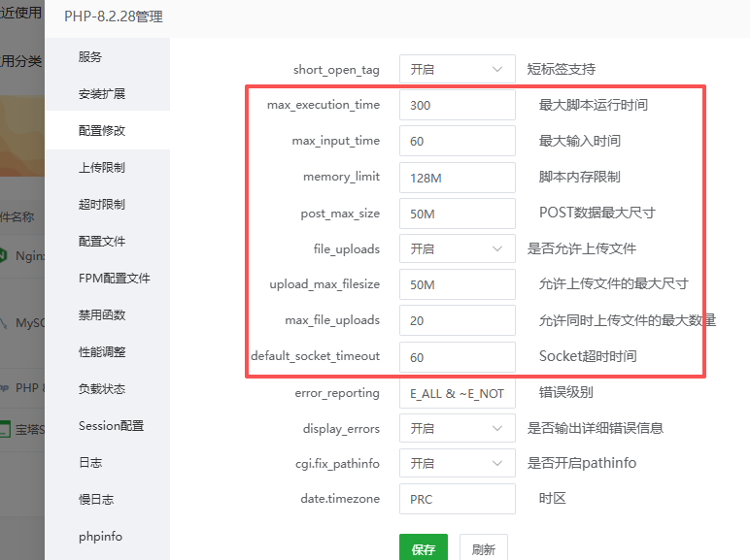Open Session配置 section

tap(111, 425)
